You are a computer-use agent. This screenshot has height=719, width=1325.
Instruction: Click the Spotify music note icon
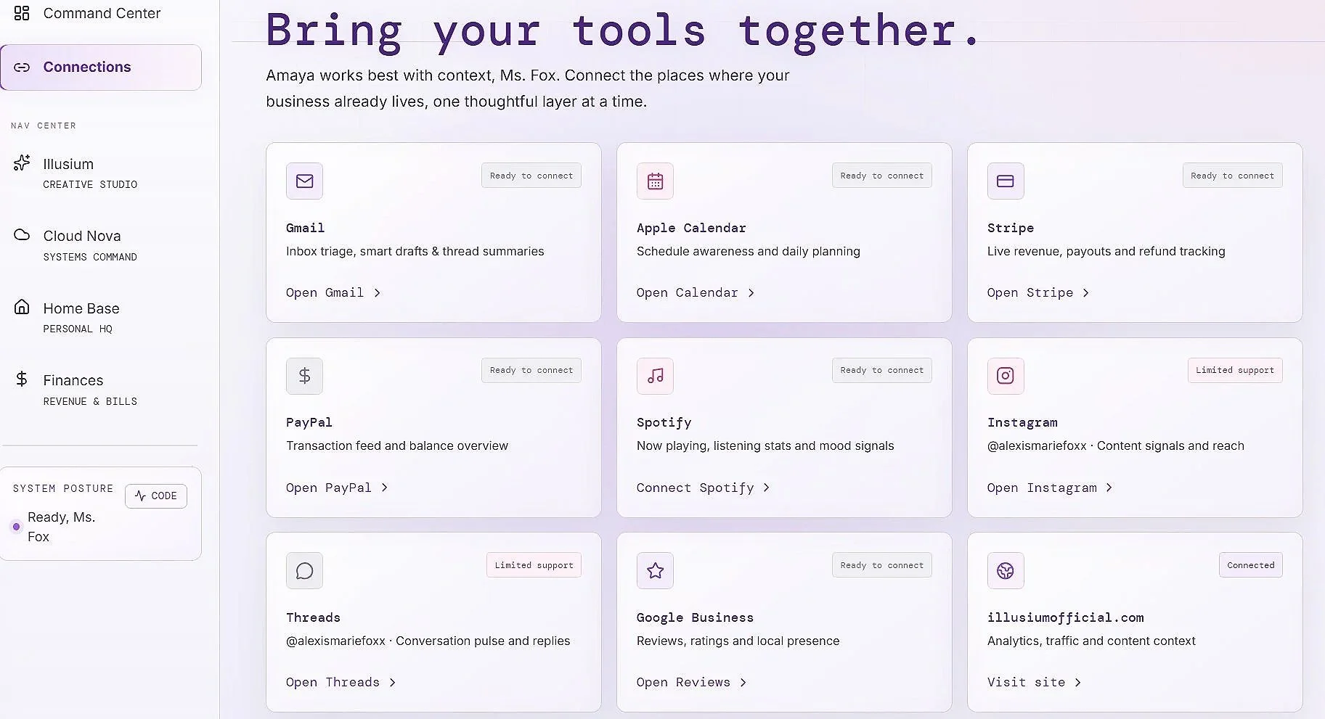coord(655,376)
